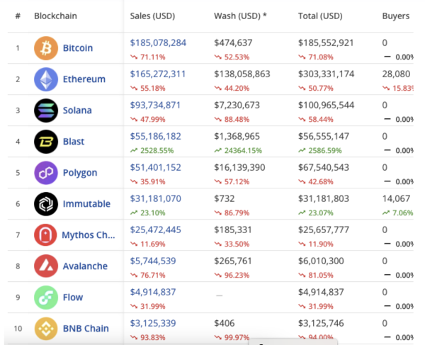
Task: Click Flow sales value $4,914,837
Action: click(153, 292)
